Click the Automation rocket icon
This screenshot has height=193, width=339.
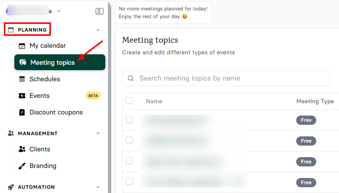coord(11,187)
